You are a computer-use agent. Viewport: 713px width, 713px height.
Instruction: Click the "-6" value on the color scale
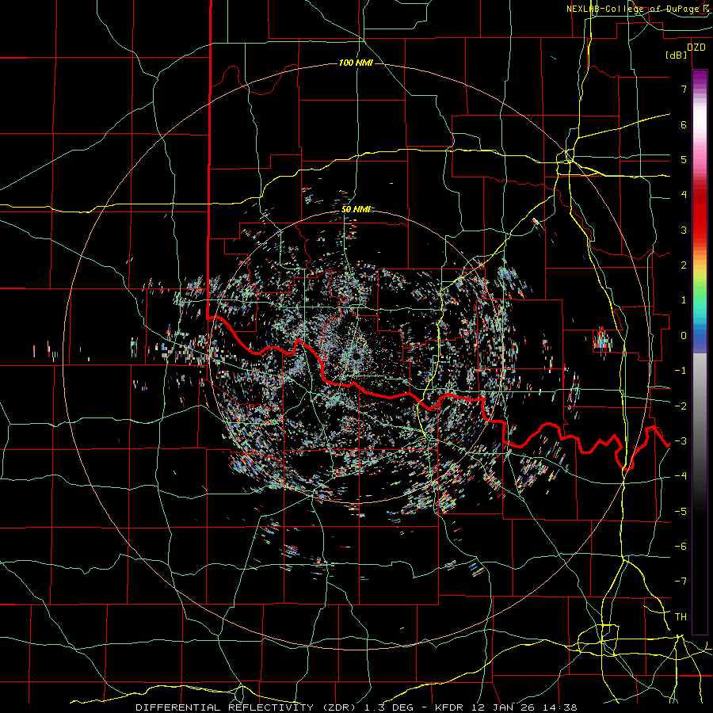click(681, 547)
